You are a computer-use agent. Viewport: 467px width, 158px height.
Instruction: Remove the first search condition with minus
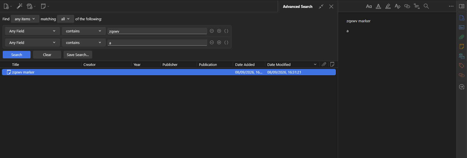(212, 31)
